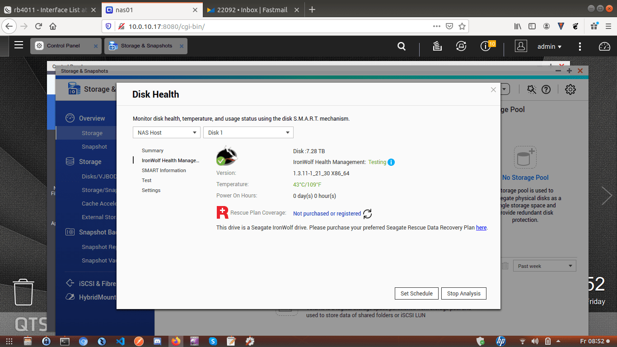Image resolution: width=617 pixels, height=347 pixels.
Task: Toggle the Firefox sidebar icon
Action: 532,26
